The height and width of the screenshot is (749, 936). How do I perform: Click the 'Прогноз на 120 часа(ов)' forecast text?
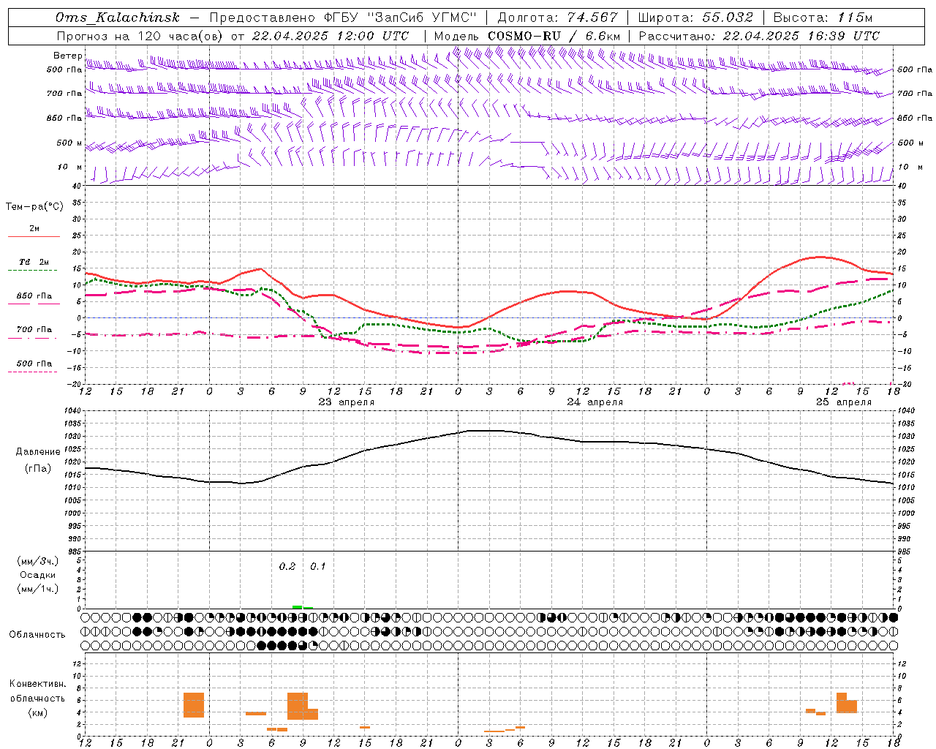click(141, 36)
